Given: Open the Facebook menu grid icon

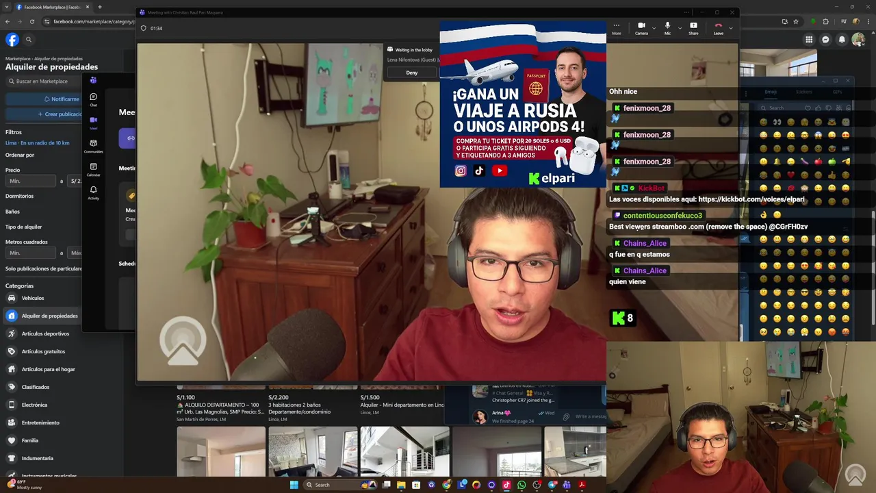Looking at the screenshot, I should click(x=809, y=40).
